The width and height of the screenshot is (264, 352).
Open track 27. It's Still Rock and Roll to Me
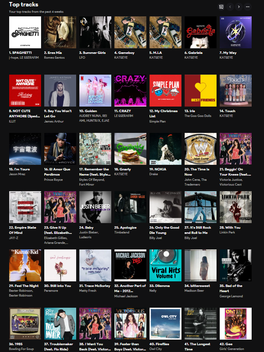pyautogui.click(x=198, y=230)
